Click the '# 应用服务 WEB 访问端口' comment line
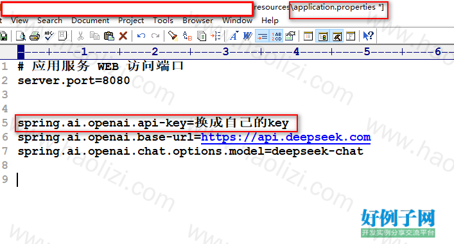 pos(100,66)
